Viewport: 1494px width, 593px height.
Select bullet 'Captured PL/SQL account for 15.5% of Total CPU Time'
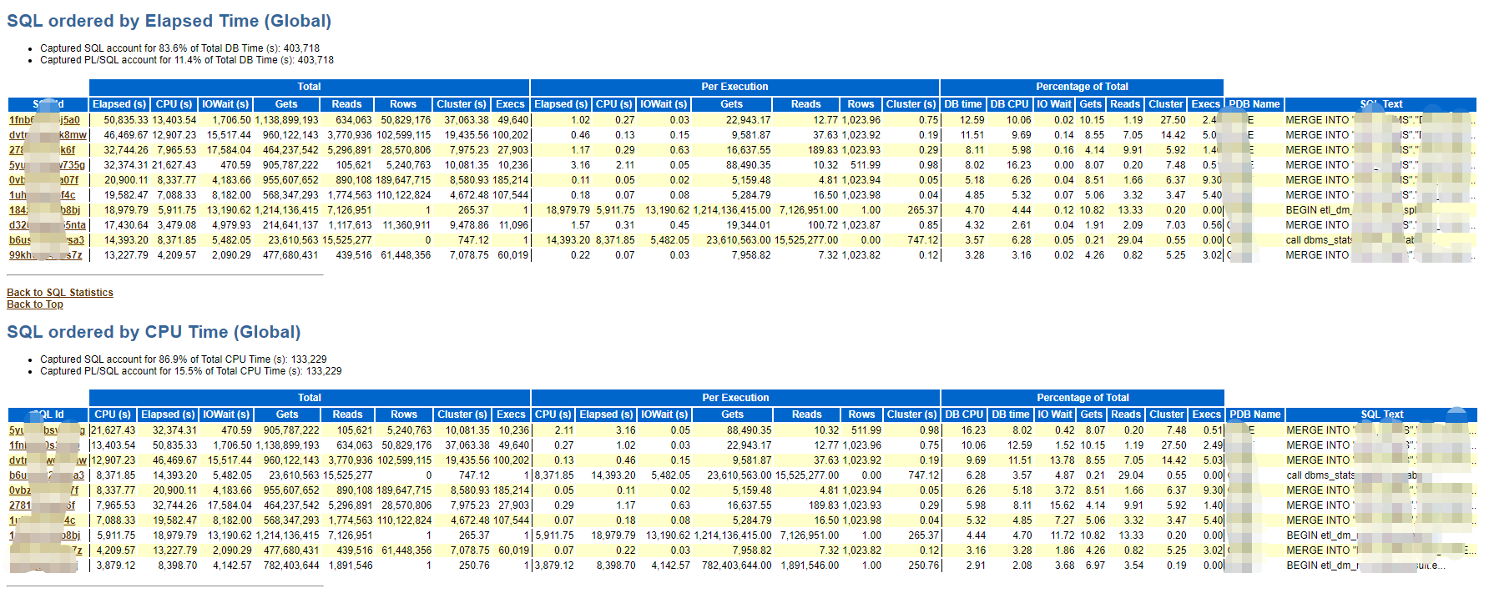coord(191,371)
